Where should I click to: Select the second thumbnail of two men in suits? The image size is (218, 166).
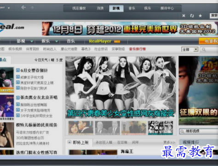pyautogui.click(x=107, y=128)
